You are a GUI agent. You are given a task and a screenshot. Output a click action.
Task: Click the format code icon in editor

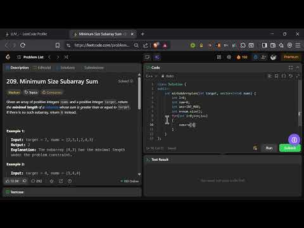tap(270, 76)
